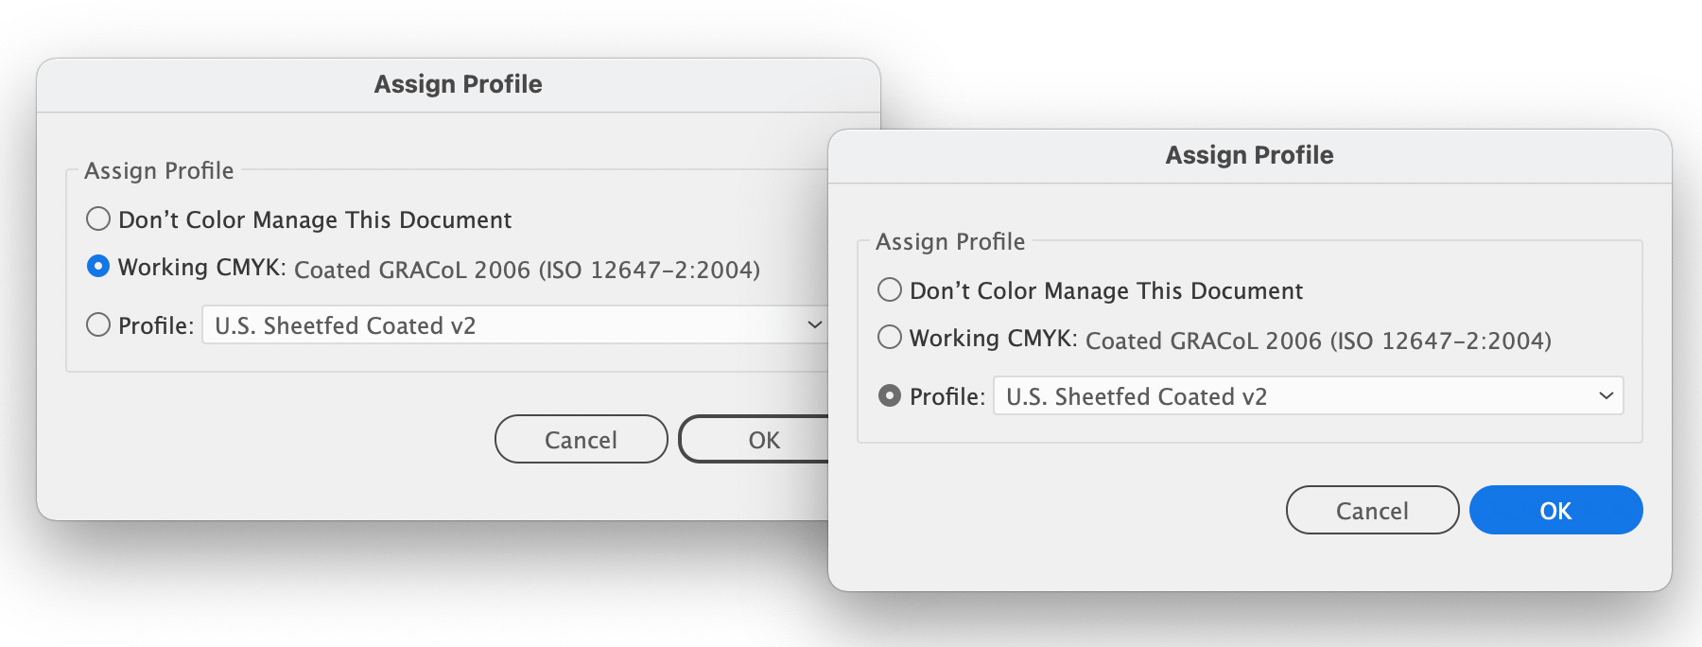Viewport: 1702px width, 647px height.
Task: Click the 'Coated GRACoL 2006' text in the background dialog
Action: (527, 270)
